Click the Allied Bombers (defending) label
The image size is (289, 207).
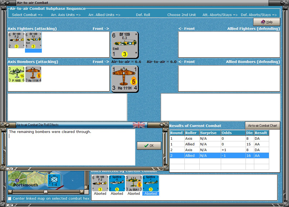click(253, 62)
